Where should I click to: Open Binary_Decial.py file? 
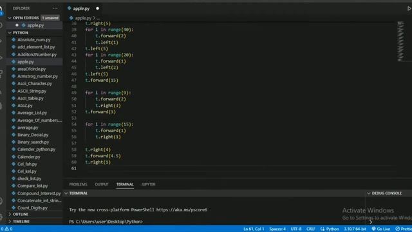(x=33, y=135)
